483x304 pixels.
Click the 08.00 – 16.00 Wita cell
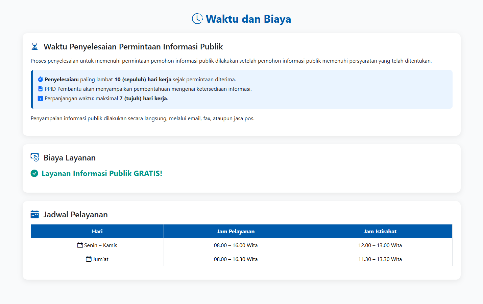click(236, 245)
